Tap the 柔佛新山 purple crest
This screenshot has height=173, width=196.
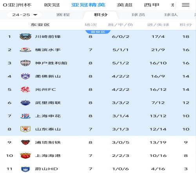[x=25, y=76]
